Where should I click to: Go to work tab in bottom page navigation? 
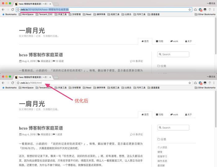click(174, 115)
